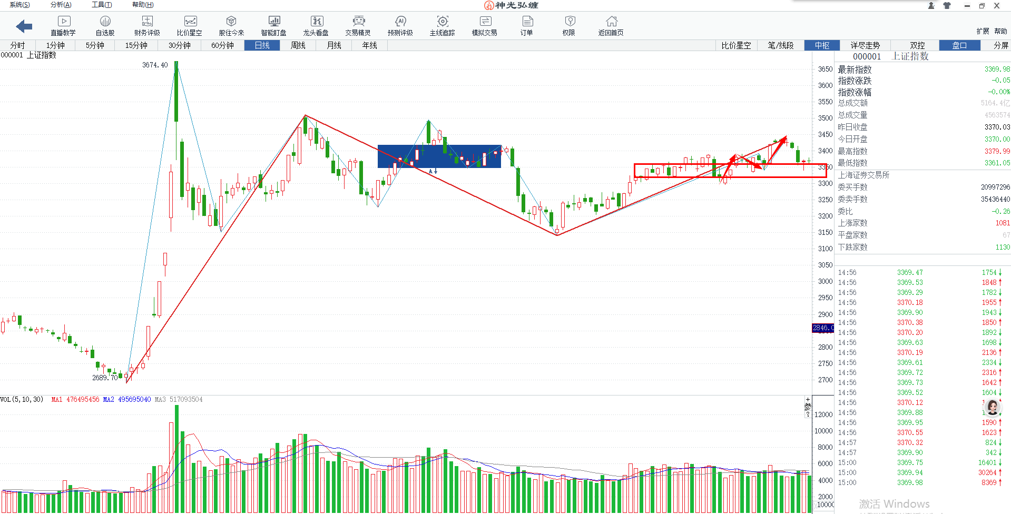The image size is (1011, 514).
Task: Open the 自选股 watchlist
Action: (x=105, y=25)
